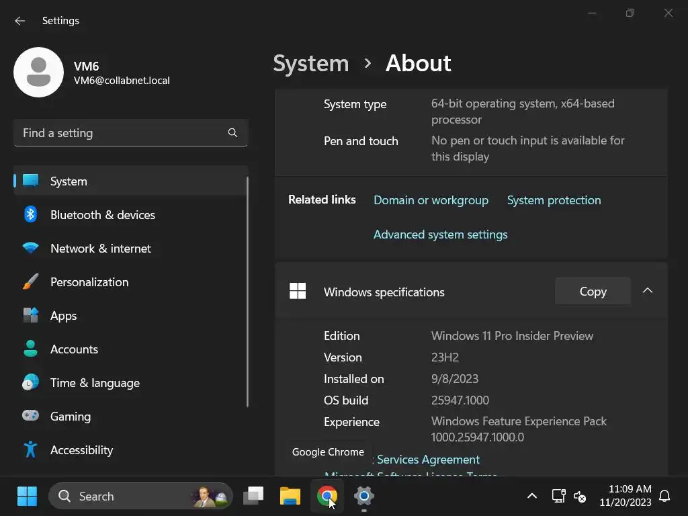Click the 64-bit operating system text
The image size is (688, 516).
click(523, 112)
